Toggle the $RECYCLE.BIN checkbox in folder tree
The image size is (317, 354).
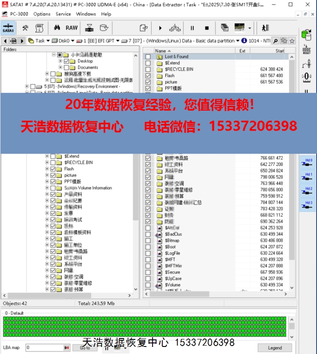[x=53, y=162]
